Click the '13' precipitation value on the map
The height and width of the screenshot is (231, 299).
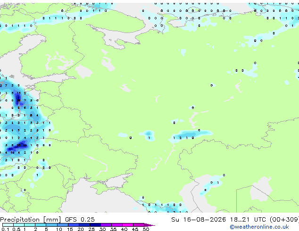click(x=18, y=93)
